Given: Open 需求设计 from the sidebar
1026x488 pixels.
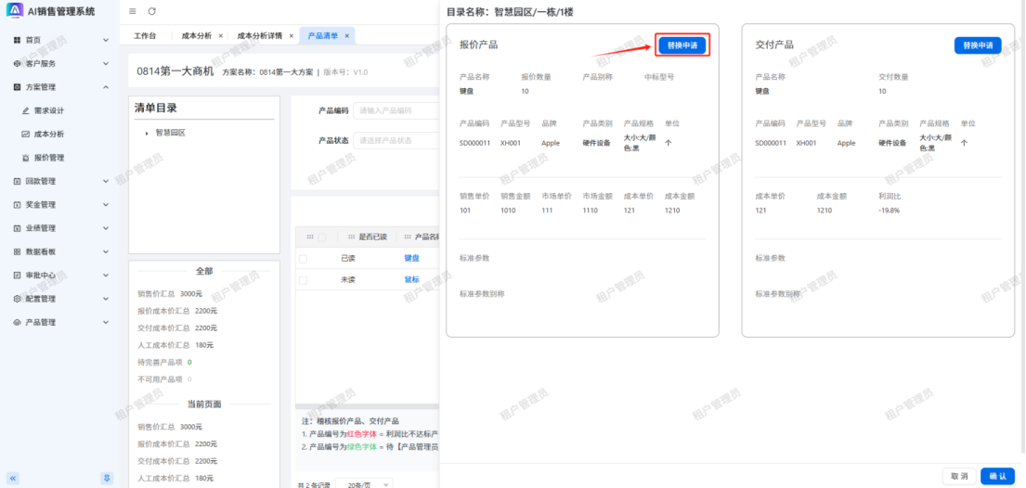Looking at the screenshot, I should tap(48, 110).
